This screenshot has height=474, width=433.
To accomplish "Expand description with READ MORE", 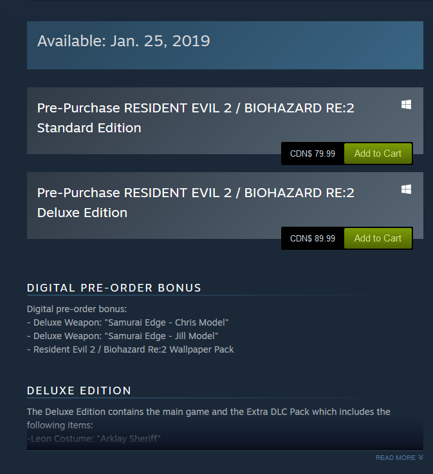I will 396,457.
